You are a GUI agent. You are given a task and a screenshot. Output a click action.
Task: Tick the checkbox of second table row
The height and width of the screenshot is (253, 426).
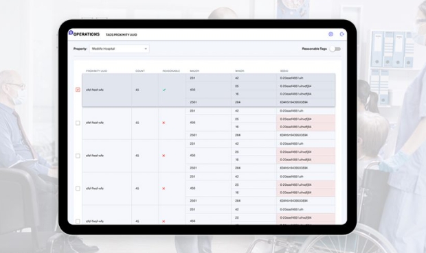pyautogui.click(x=78, y=123)
